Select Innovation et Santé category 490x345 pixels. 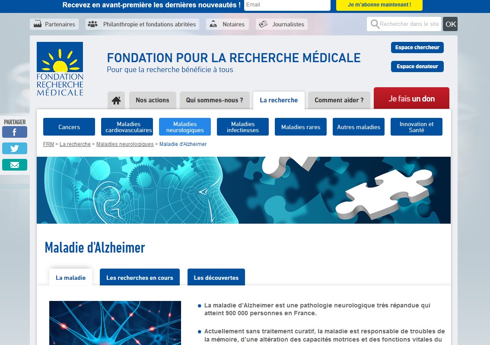click(417, 127)
